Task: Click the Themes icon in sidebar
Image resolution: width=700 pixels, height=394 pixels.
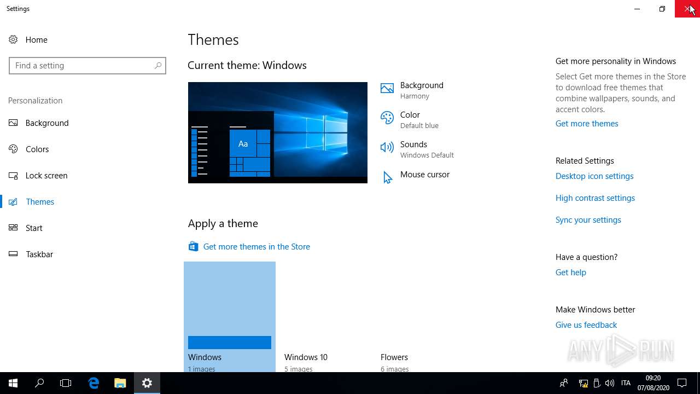Action: tap(13, 201)
